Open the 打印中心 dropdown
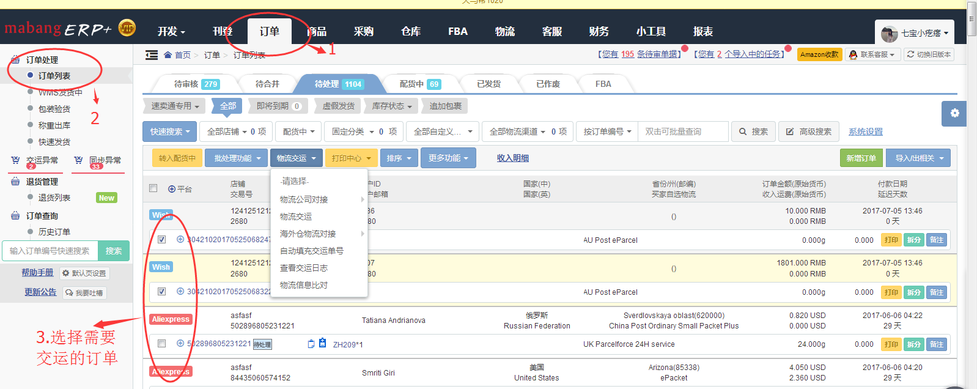The image size is (977, 389). pos(351,158)
